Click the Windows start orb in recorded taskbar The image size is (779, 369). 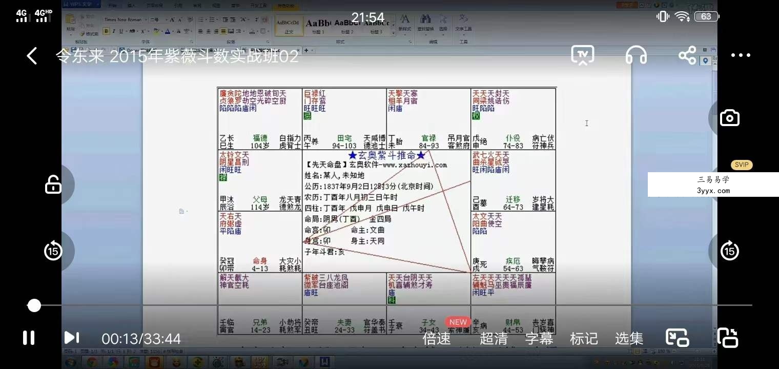[71, 362]
